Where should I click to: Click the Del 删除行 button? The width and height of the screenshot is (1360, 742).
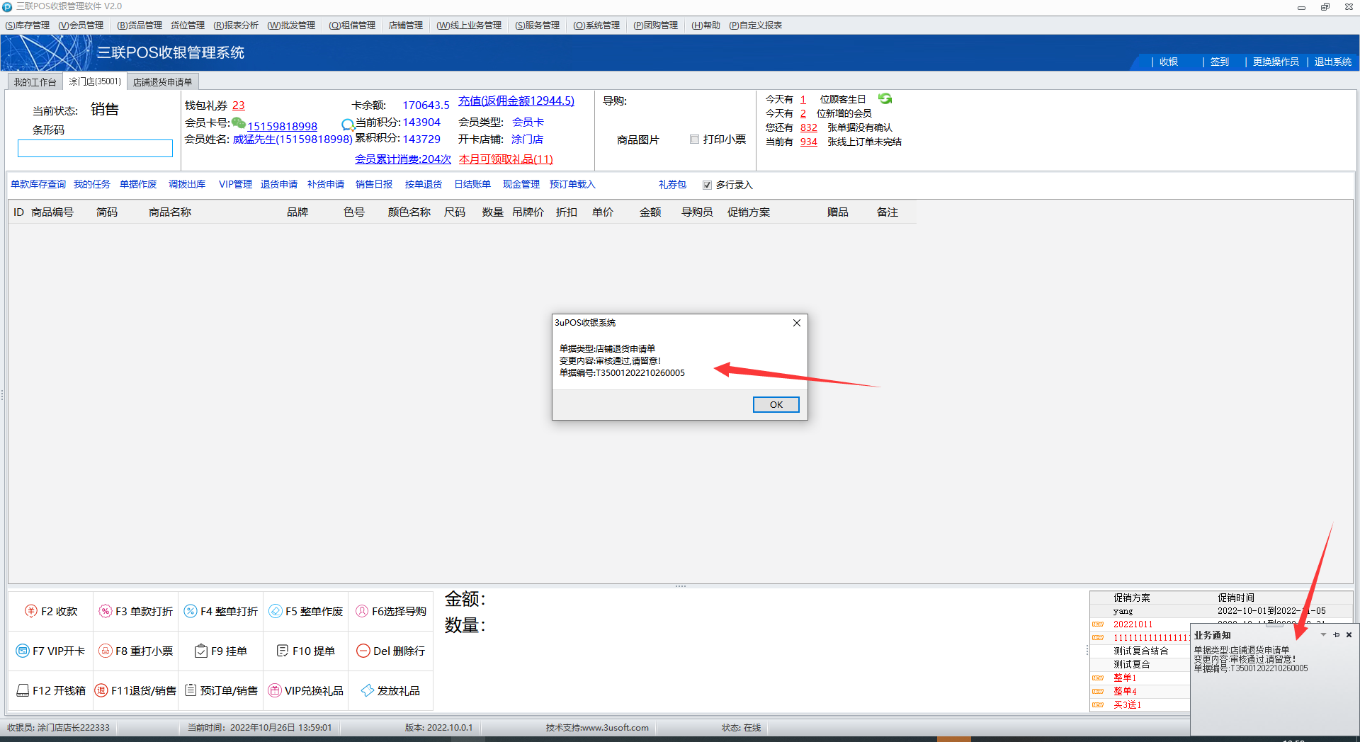click(x=391, y=651)
